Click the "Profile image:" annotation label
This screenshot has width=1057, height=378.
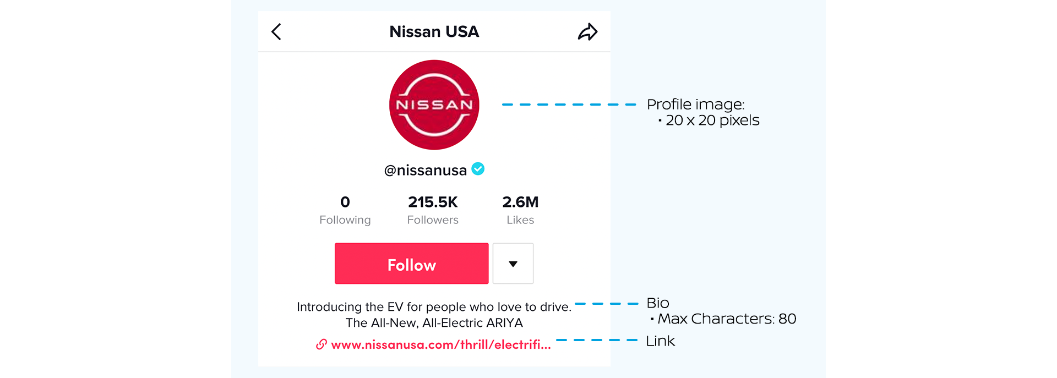695,105
